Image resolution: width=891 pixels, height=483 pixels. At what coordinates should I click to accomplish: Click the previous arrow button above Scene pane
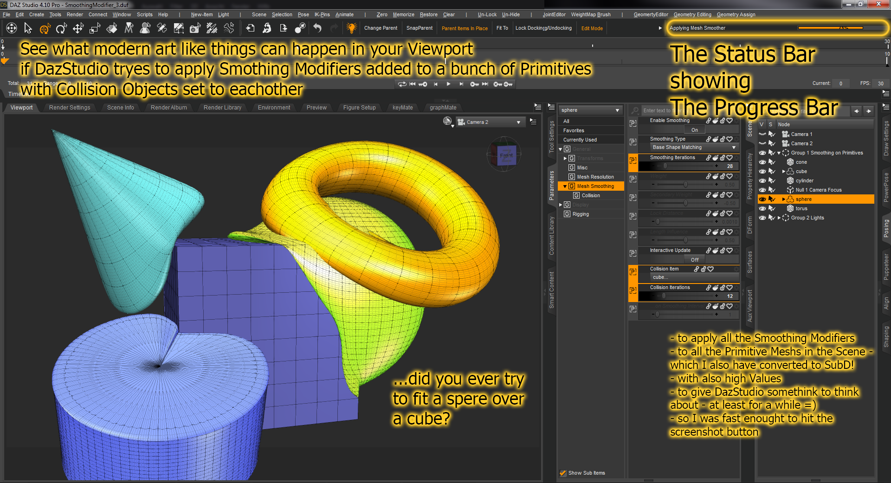pos(857,111)
